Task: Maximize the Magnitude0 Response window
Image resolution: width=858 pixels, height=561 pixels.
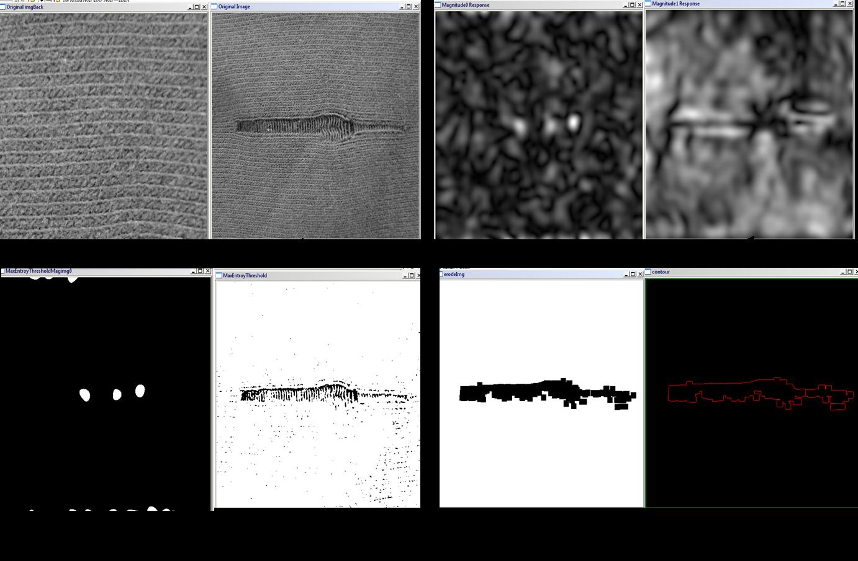Action: pyautogui.click(x=632, y=5)
